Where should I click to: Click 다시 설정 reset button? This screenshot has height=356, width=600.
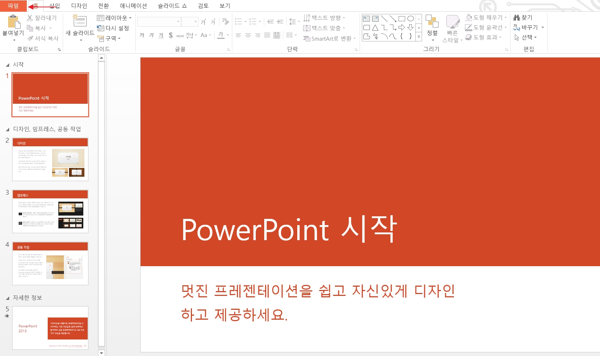[x=113, y=28]
